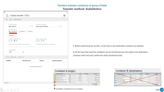The height and width of the screenshot is (92, 164).
Task: Expand Optical Mouse item dropdown in Container B
Action: pyautogui.click(x=130, y=82)
